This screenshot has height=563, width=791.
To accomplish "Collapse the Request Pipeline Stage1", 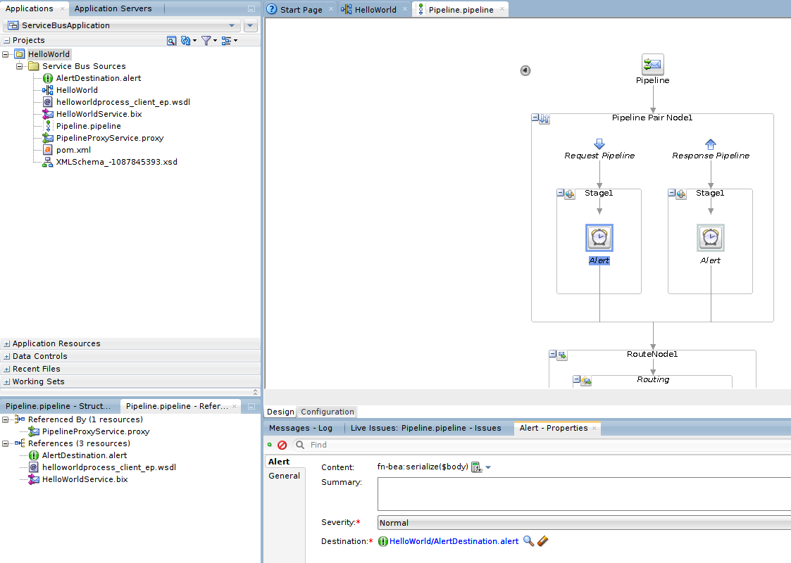I will [560, 194].
